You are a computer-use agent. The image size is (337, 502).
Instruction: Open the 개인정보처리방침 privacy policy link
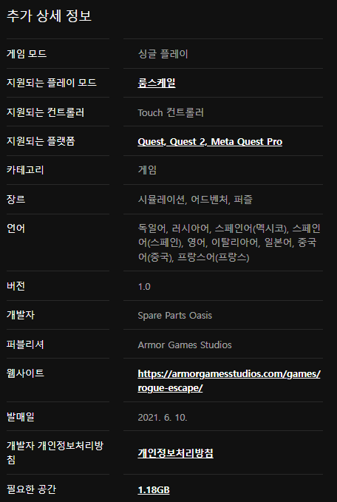click(x=175, y=453)
